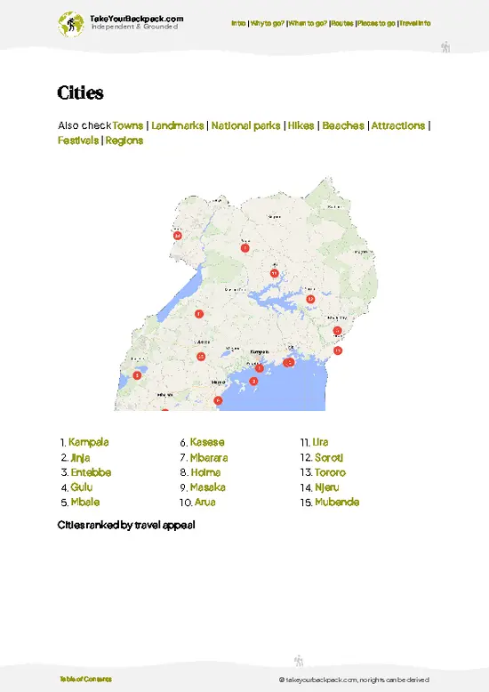The image size is (489, 692).
Task: Click the 'Independent & Grounded' tagline
Action: 134,27
